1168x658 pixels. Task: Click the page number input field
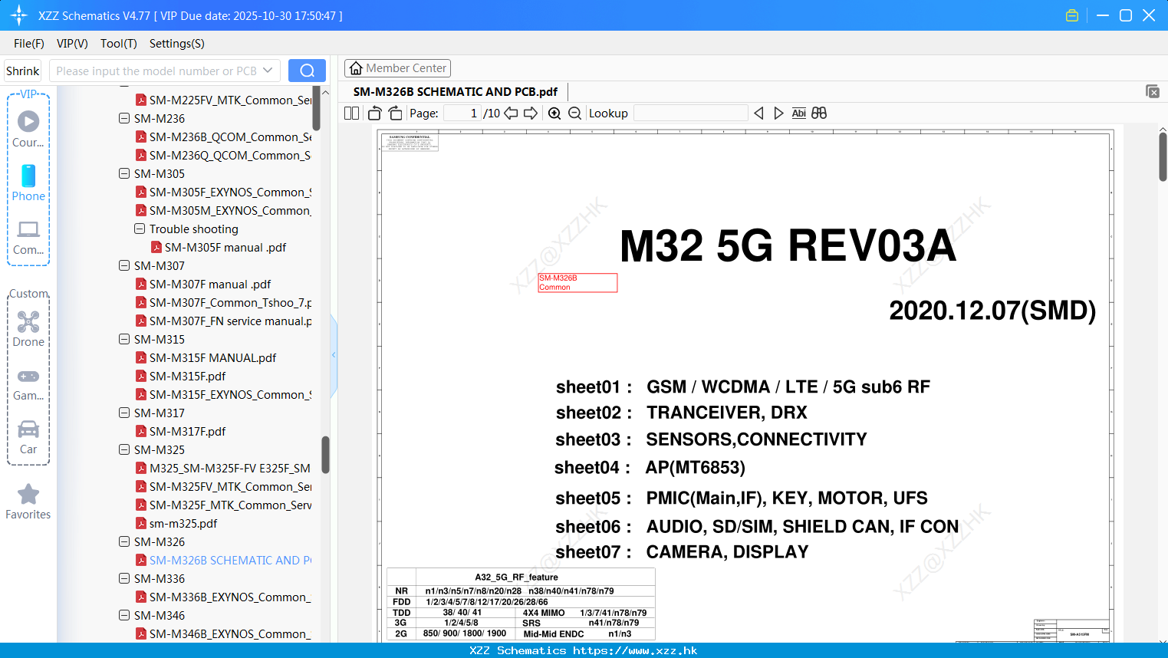[x=462, y=114]
